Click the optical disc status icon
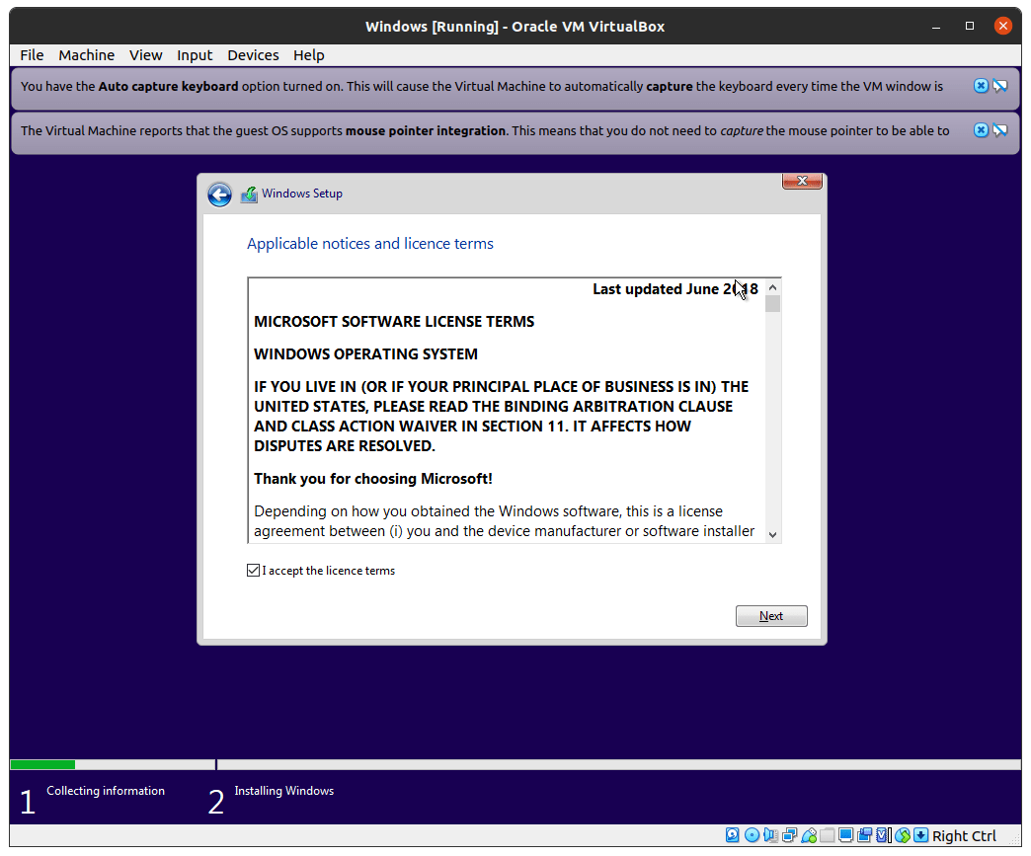 click(752, 835)
